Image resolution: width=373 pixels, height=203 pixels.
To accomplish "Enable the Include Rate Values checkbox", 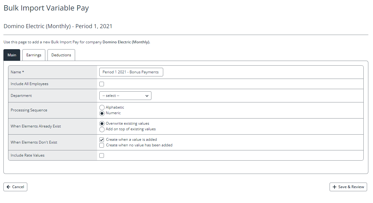I will 101,155.
